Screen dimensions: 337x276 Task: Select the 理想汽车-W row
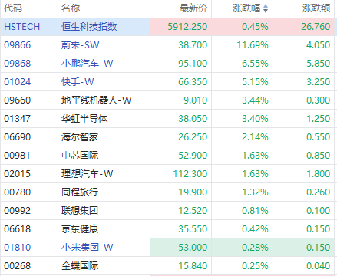(167, 174)
